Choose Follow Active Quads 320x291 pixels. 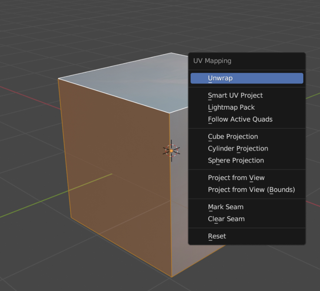coord(240,119)
